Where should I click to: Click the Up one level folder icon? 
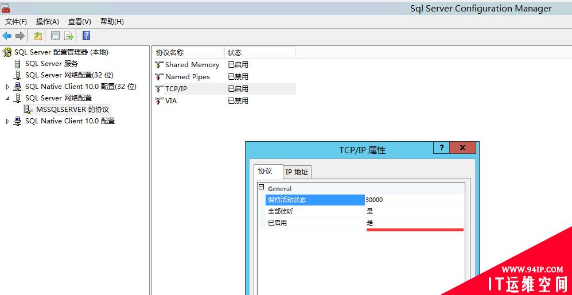[37, 36]
